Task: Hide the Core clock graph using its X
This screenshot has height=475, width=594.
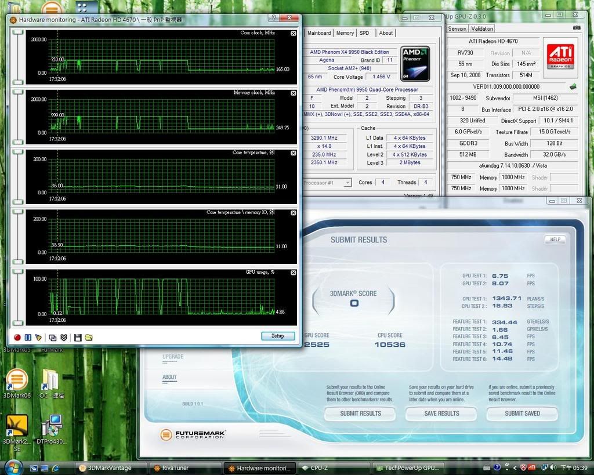Action: 293,34
